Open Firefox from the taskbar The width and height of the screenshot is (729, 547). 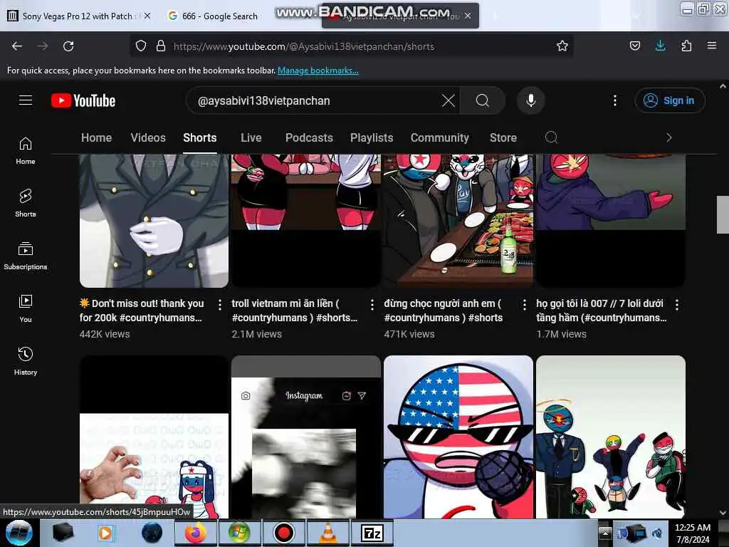pyautogui.click(x=195, y=533)
